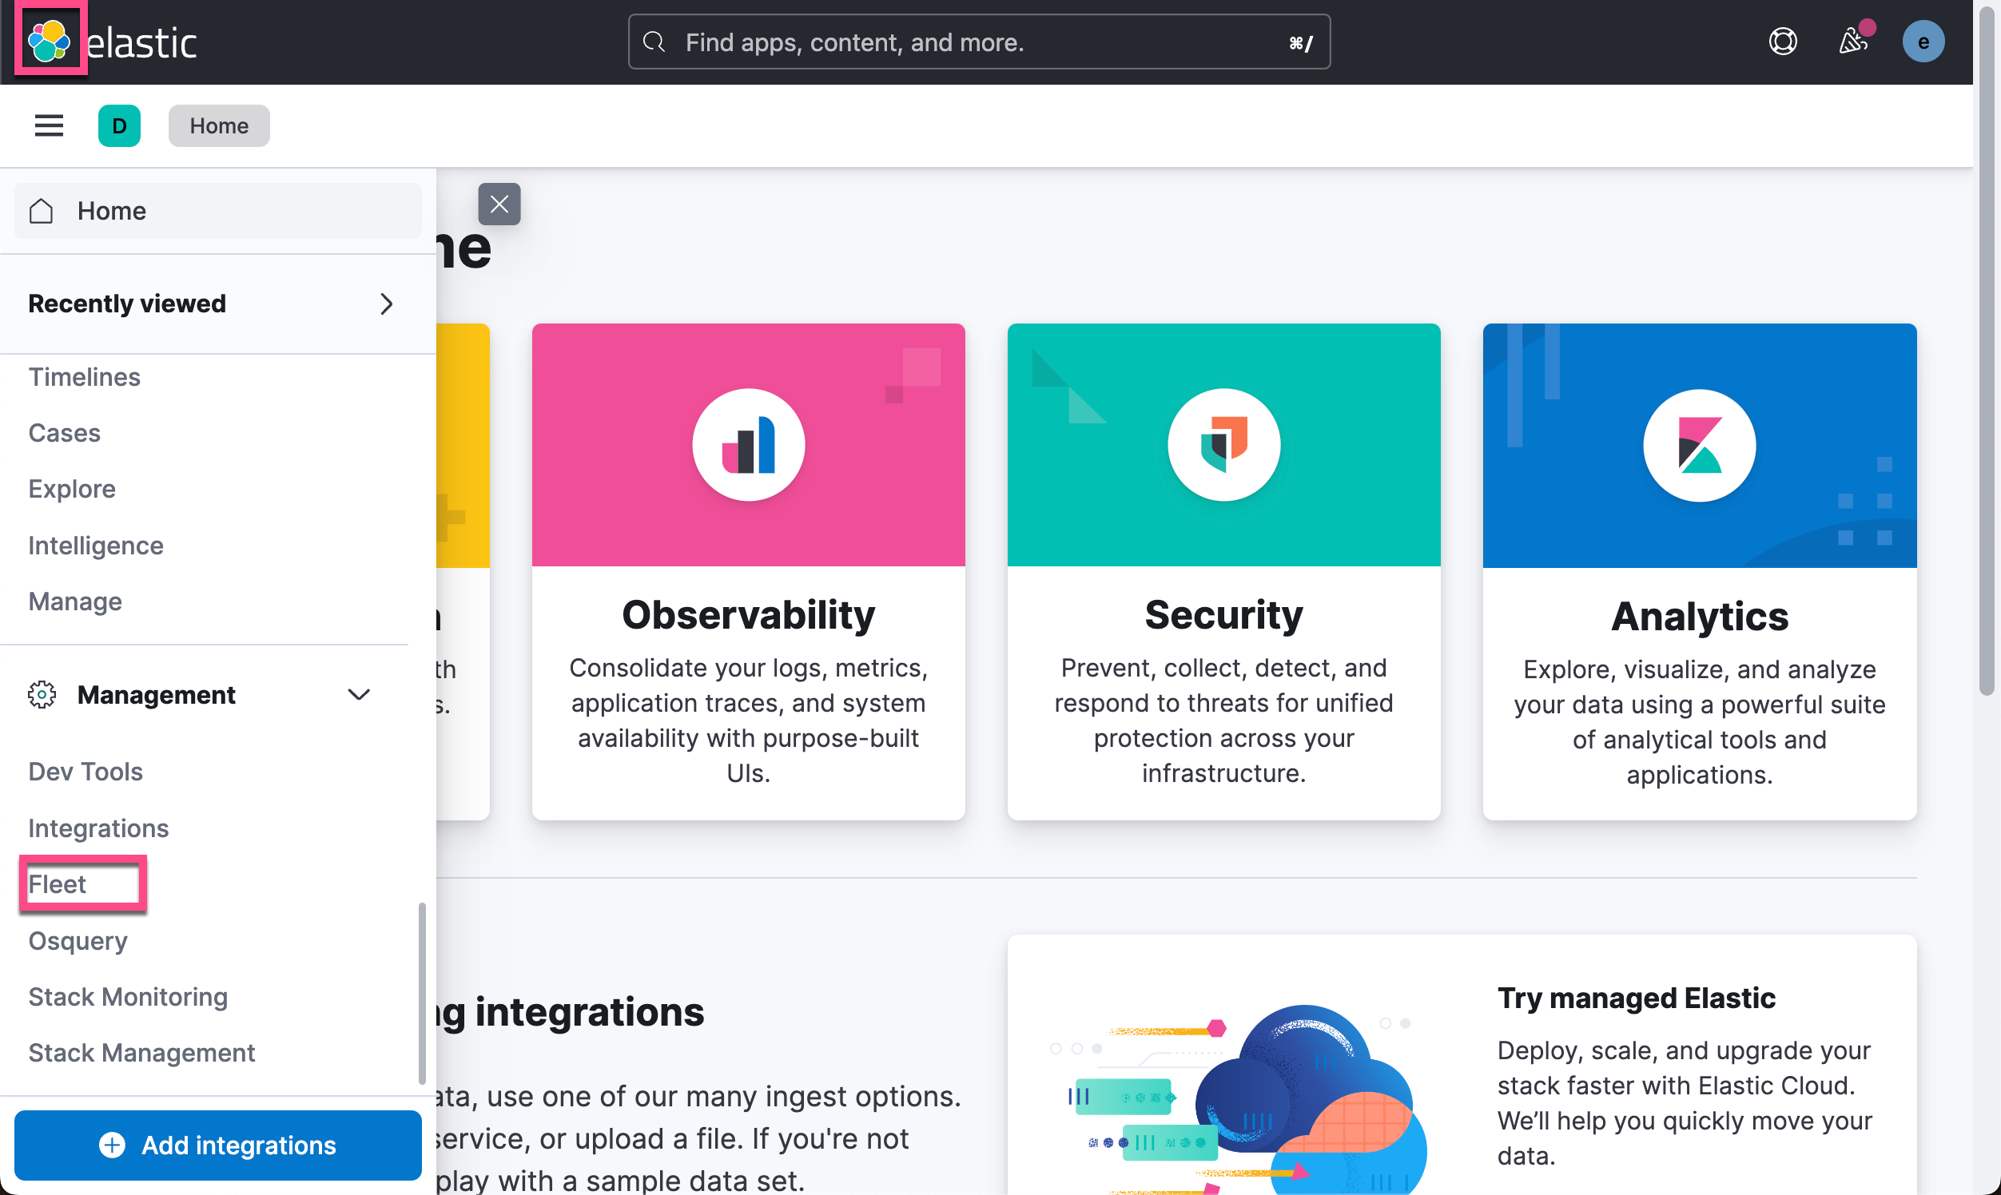2001x1195 pixels.
Task: Open Stack Management link
Action: 141,1053
